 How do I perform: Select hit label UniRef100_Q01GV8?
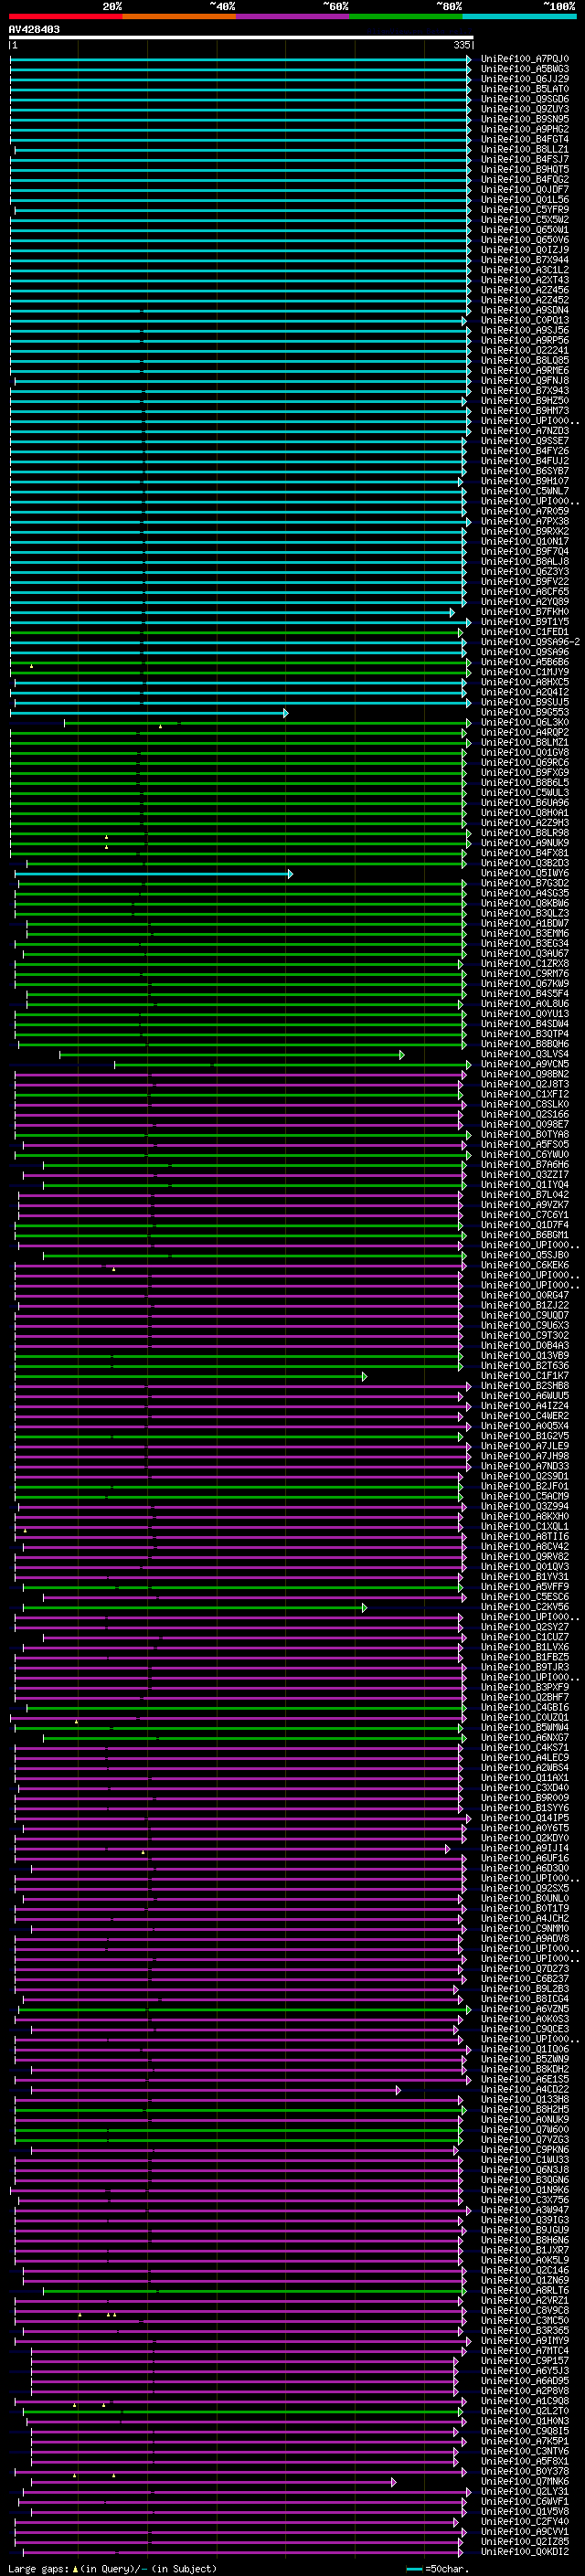click(x=525, y=752)
